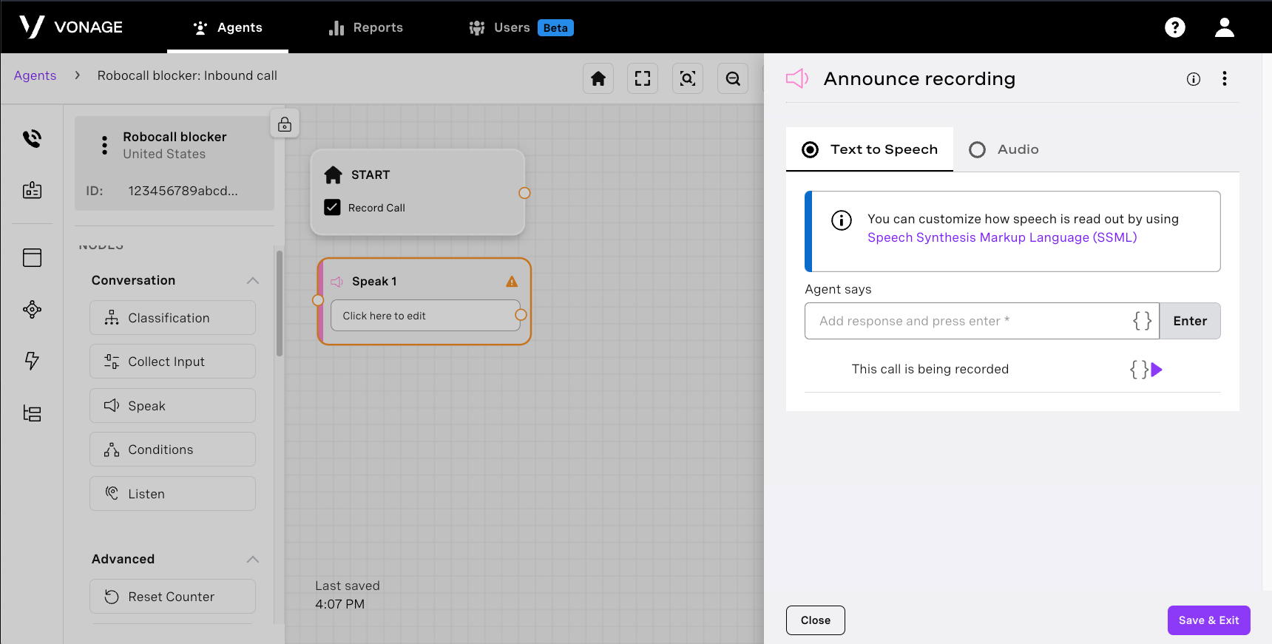Click the agent ID '123456789abcd...'
This screenshot has height=644, width=1272.
tap(183, 191)
